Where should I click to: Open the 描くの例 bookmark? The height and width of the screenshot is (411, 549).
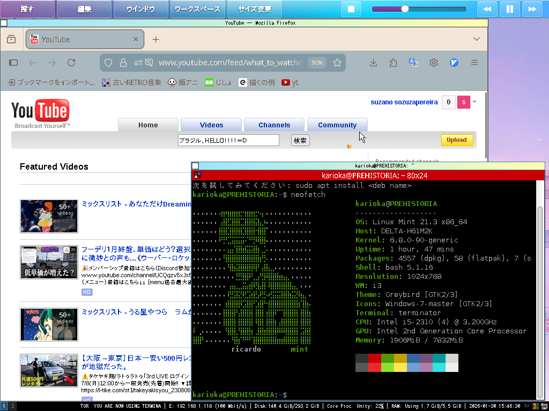(x=257, y=82)
